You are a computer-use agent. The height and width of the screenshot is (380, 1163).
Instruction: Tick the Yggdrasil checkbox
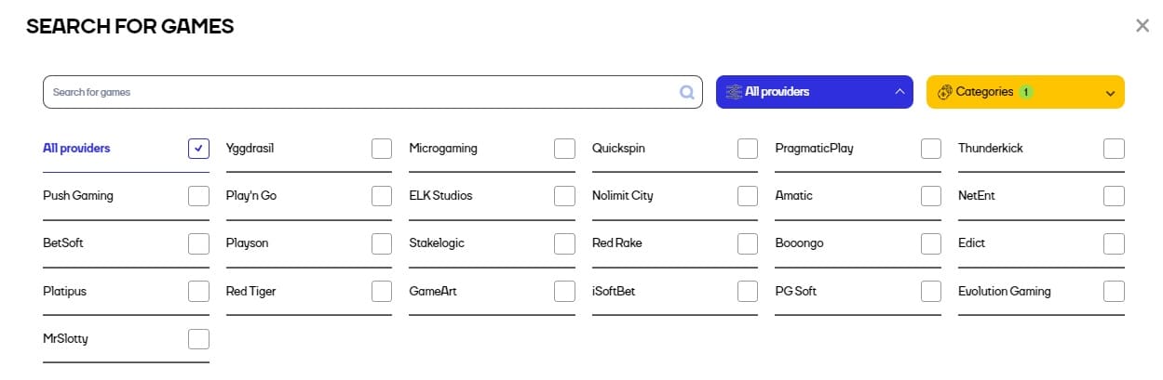382,149
